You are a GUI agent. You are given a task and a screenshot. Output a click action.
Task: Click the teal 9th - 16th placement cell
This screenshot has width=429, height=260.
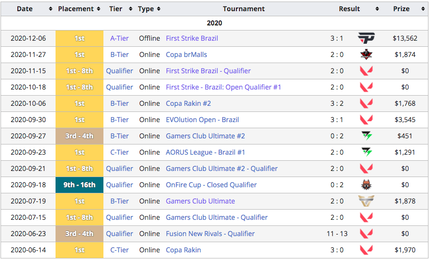click(79, 185)
